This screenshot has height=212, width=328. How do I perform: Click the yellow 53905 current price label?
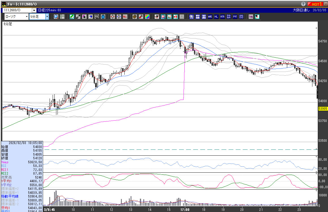323,108
